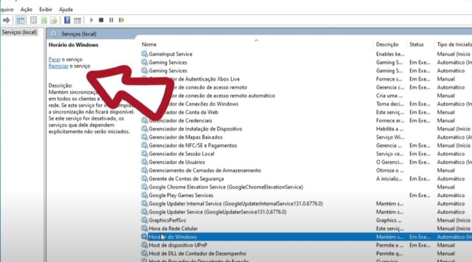Click the gear icon beside Google Play Games Services

pyautogui.click(x=144, y=195)
